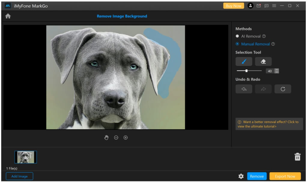
Task: Open settings via the gear icon
Action: (241, 176)
